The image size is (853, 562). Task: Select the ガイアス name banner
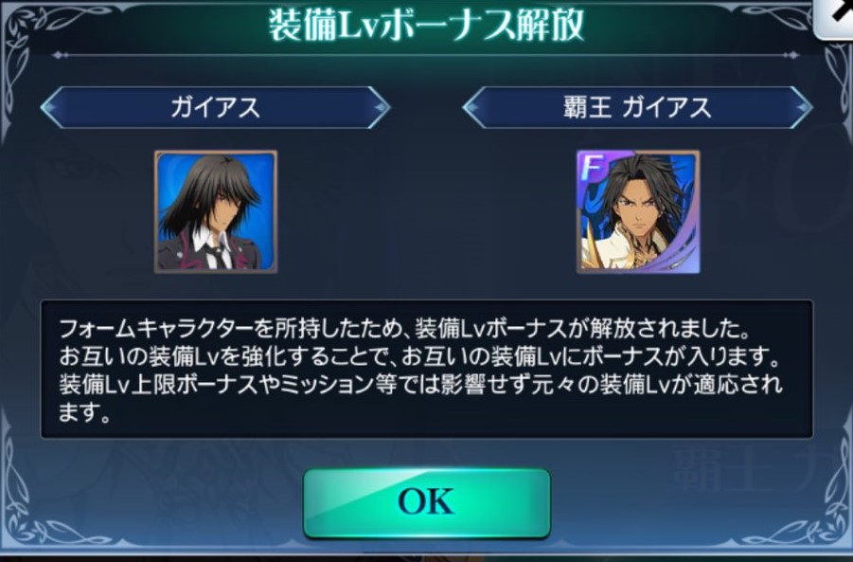click(216, 107)
